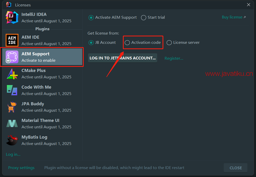The width and height of the screenshot is (256, 177).
Task: Click the MyBatis Log bird icon
Action: tap(12, 140)
